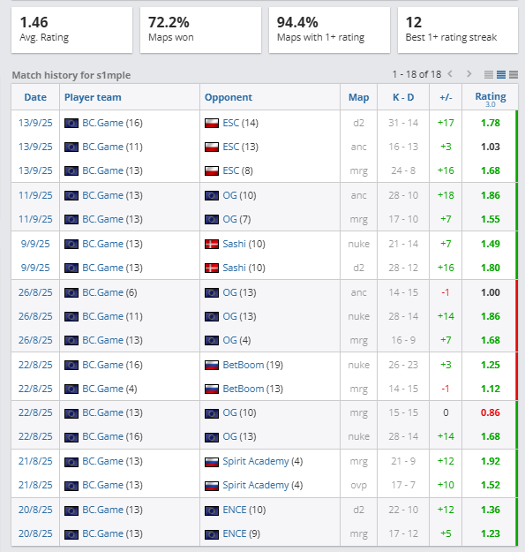The image size is (525, 552).
Task: Go to previous page of match history
Action: (x=450, y=74)
